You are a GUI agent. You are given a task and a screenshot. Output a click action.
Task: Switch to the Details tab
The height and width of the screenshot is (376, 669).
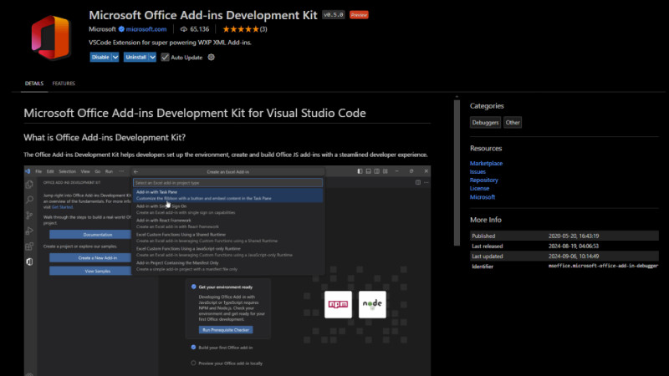pyautogui.click(x=34, y=84)
